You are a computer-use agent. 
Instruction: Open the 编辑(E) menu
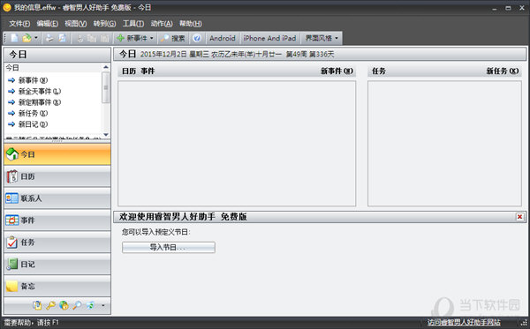[48, 24]
